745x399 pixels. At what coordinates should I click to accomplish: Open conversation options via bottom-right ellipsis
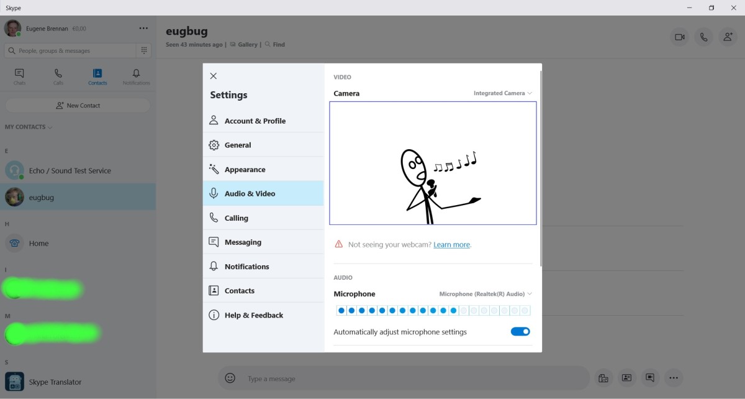tap(674, 378)
